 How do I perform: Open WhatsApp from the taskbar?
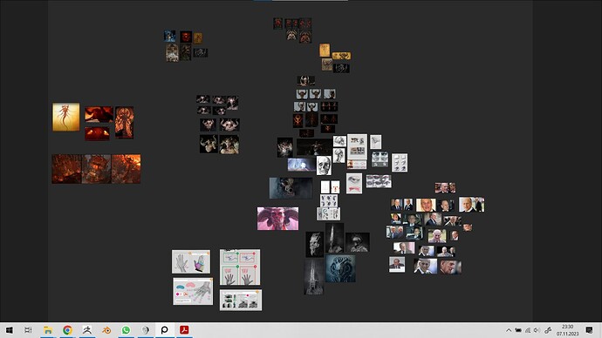coord(126,330)
